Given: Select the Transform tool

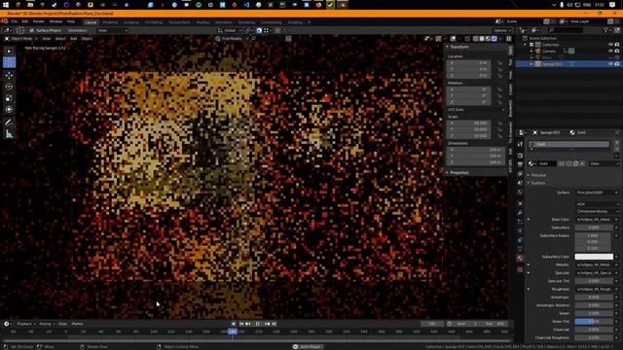Looking at the screenshot, I should tap(9, 109).
